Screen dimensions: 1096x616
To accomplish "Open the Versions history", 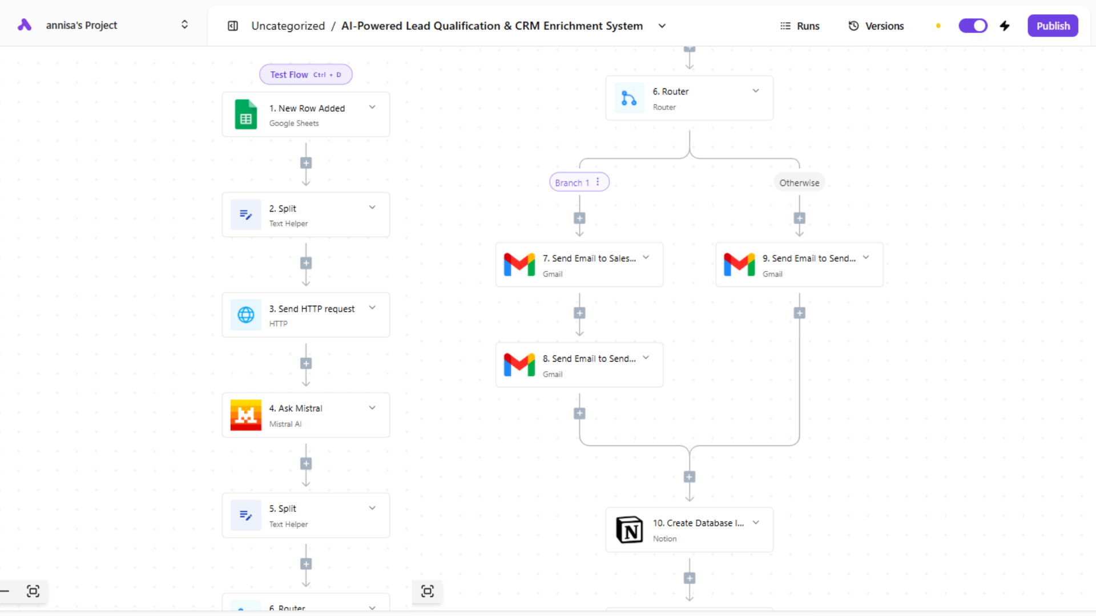I will [876, 26].
